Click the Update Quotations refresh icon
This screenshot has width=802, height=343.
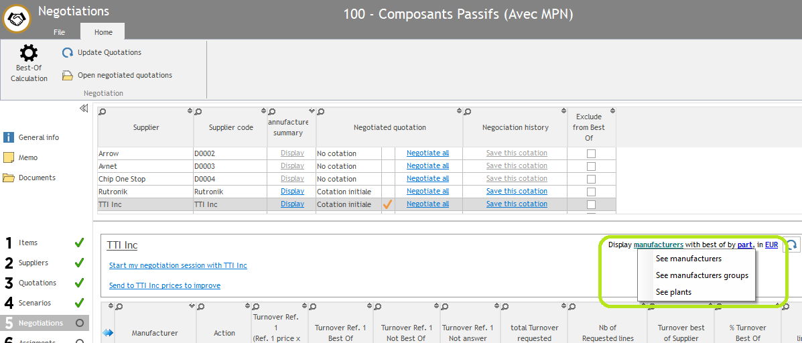(x=67, y=52)
